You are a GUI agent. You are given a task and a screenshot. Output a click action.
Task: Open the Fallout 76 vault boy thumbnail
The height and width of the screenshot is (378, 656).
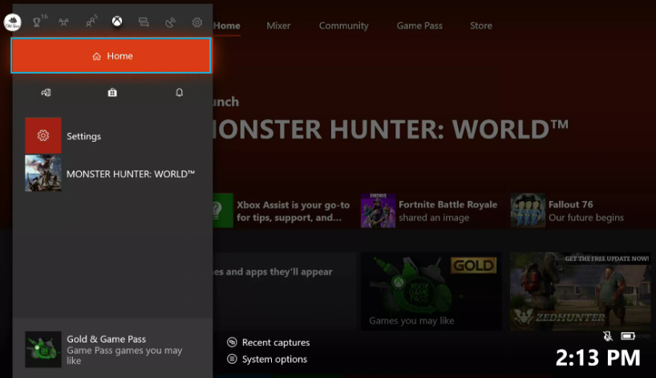pos(528,211)
